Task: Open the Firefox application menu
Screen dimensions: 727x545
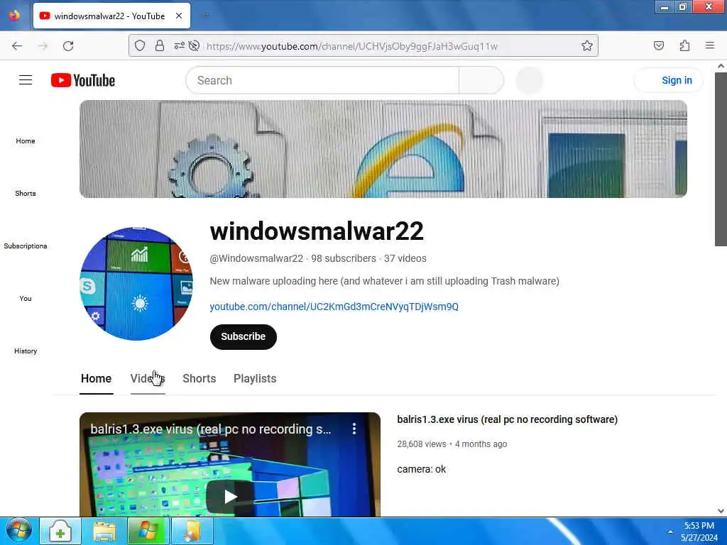Action: [710, 45]
